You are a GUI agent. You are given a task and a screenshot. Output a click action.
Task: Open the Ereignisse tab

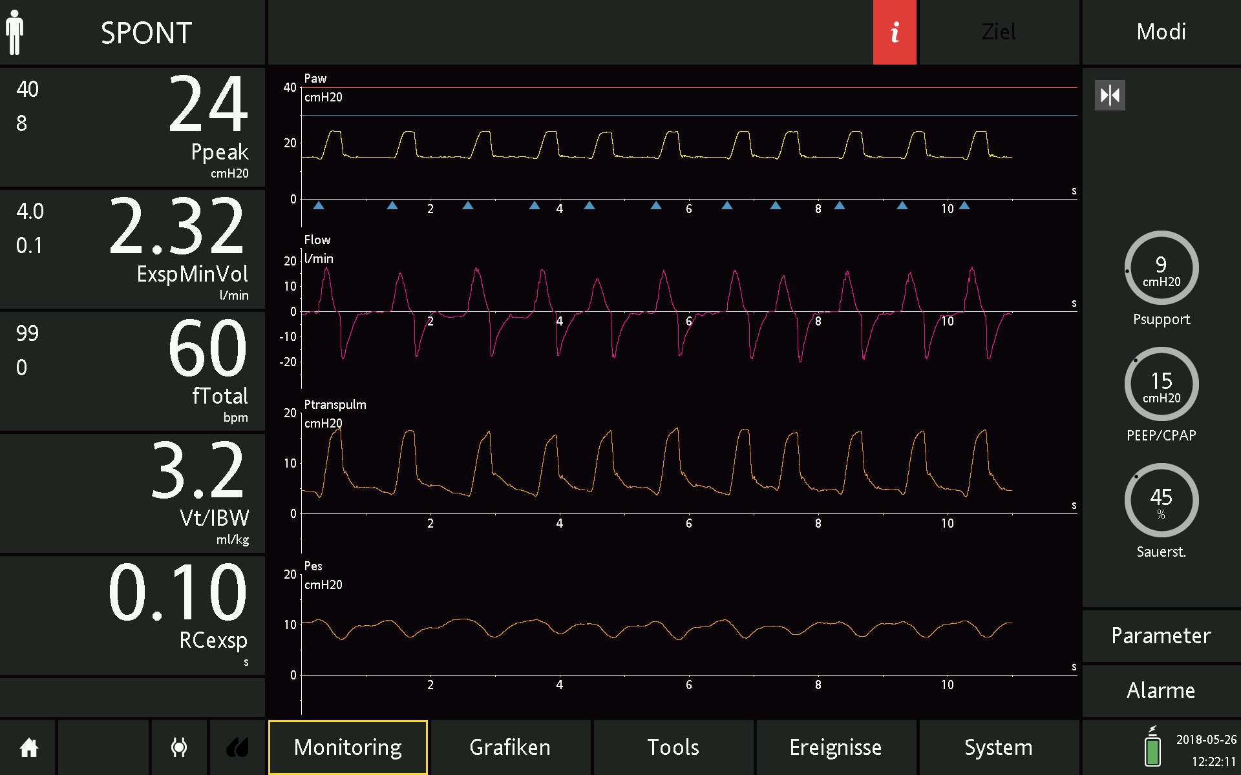[836, 747]
